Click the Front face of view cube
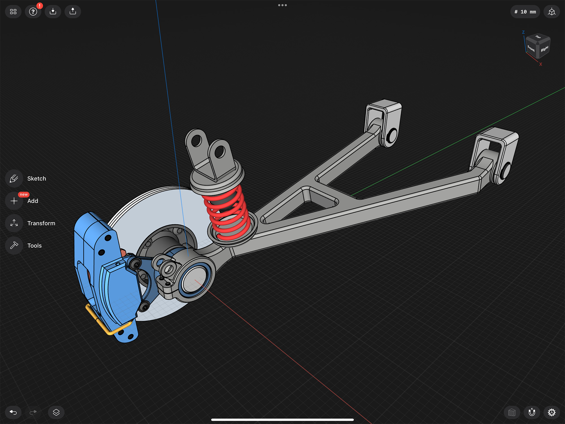Image resolution: width=565 pixels, height=424 pixels. [x=531, y=48]
